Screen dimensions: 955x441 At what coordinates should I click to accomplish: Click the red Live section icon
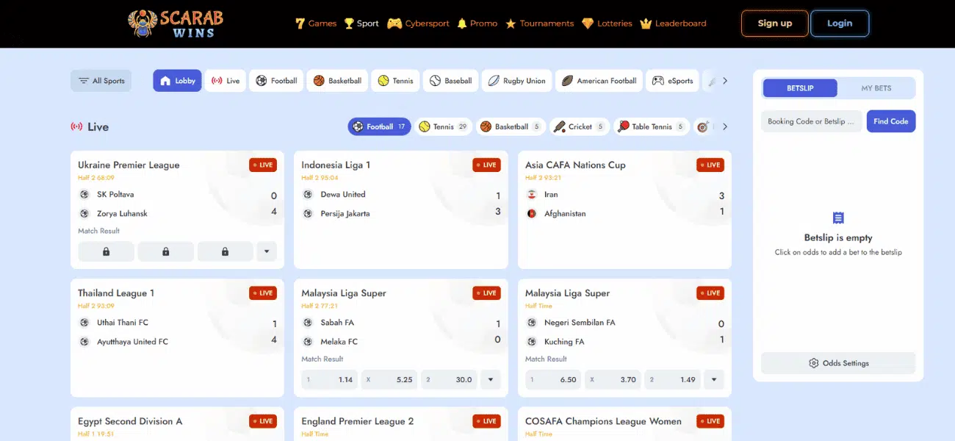click(x=76, y=126)
